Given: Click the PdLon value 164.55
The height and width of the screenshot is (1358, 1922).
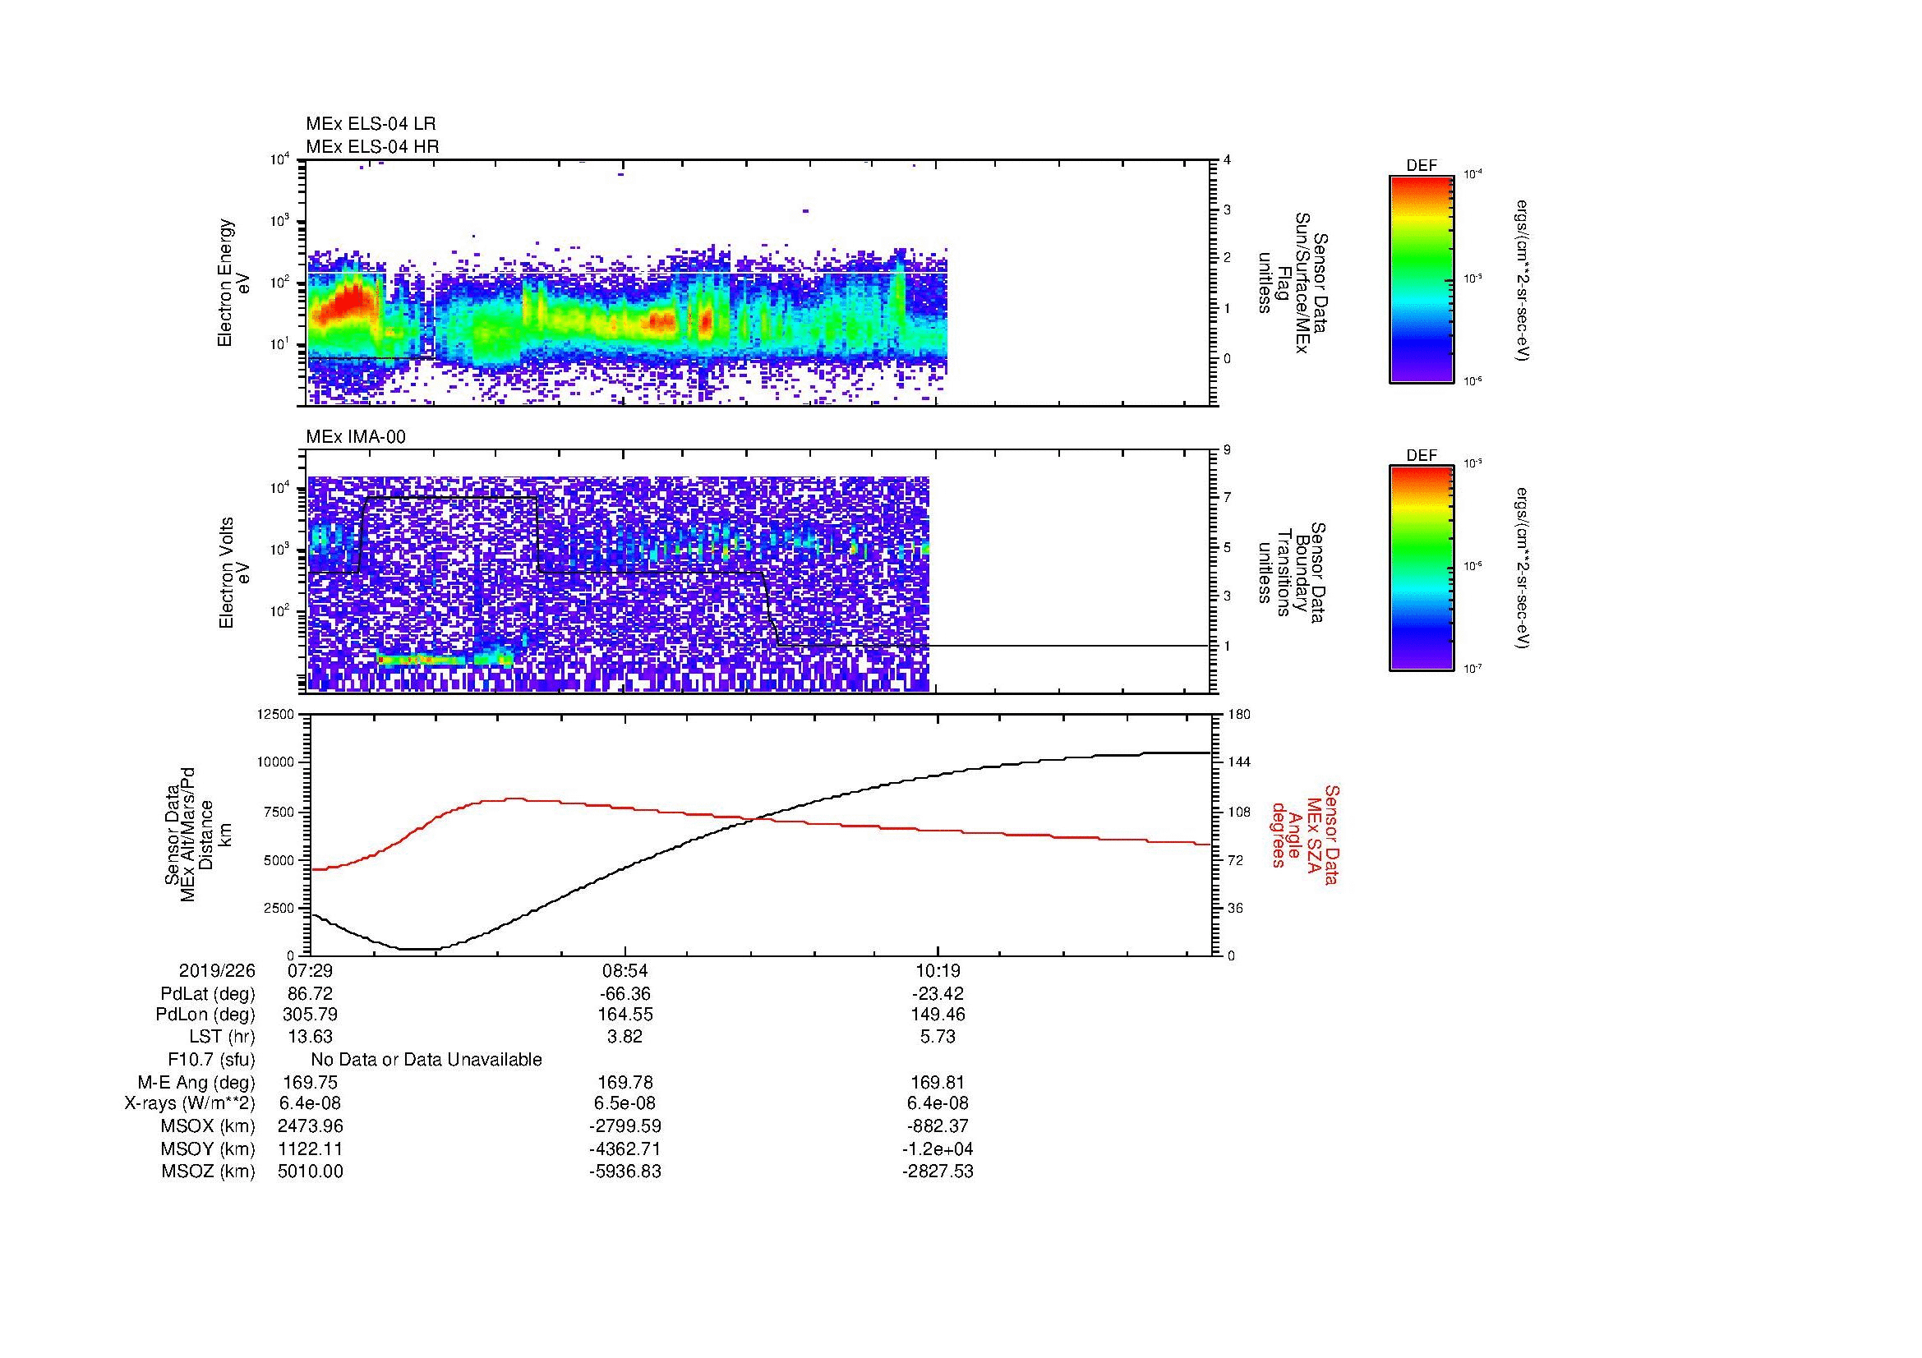Looking at the screenshot, I should coord(625,1015).
